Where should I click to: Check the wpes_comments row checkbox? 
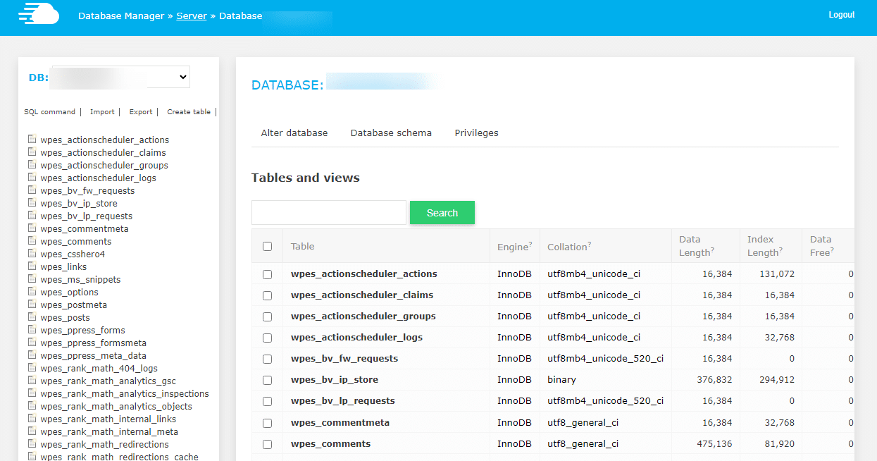coord(267,444)
